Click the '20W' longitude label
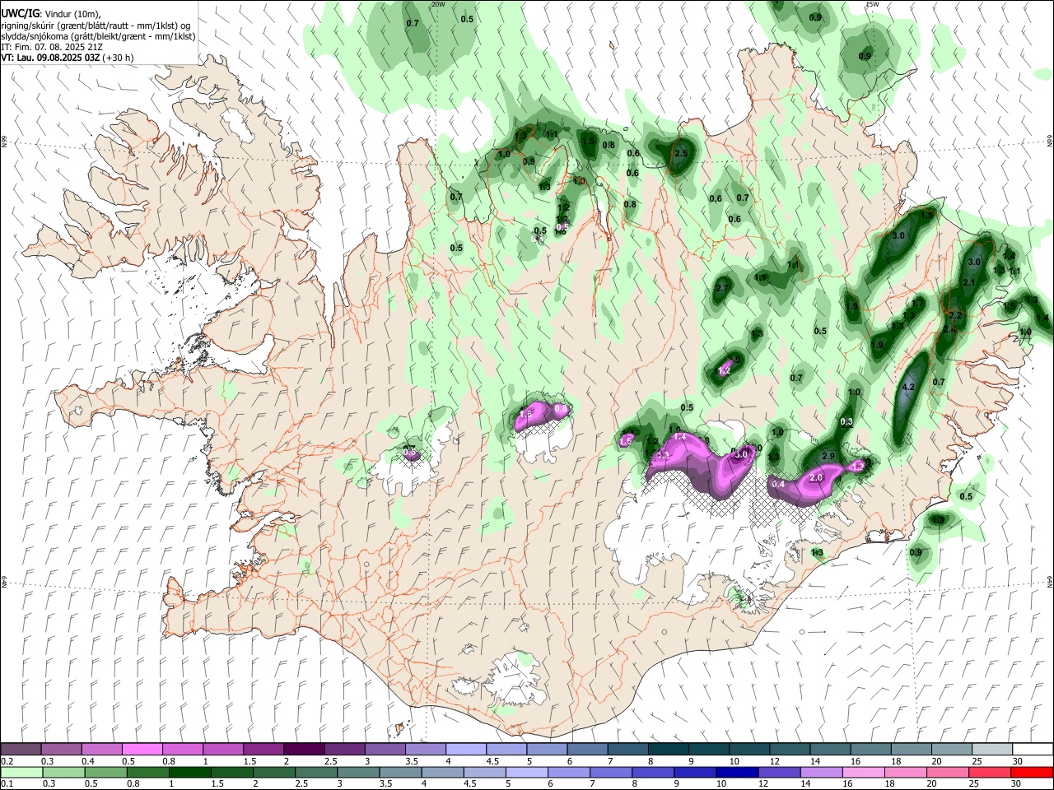Image resolution: width=1054 pixels, height=790 pixels. (x=438, y=4)
